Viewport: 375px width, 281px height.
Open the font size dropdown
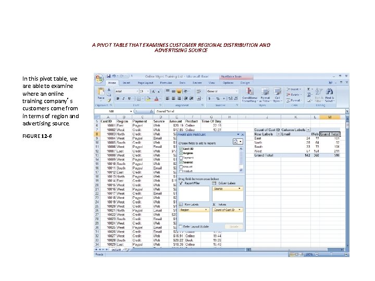tap(148, 91)
